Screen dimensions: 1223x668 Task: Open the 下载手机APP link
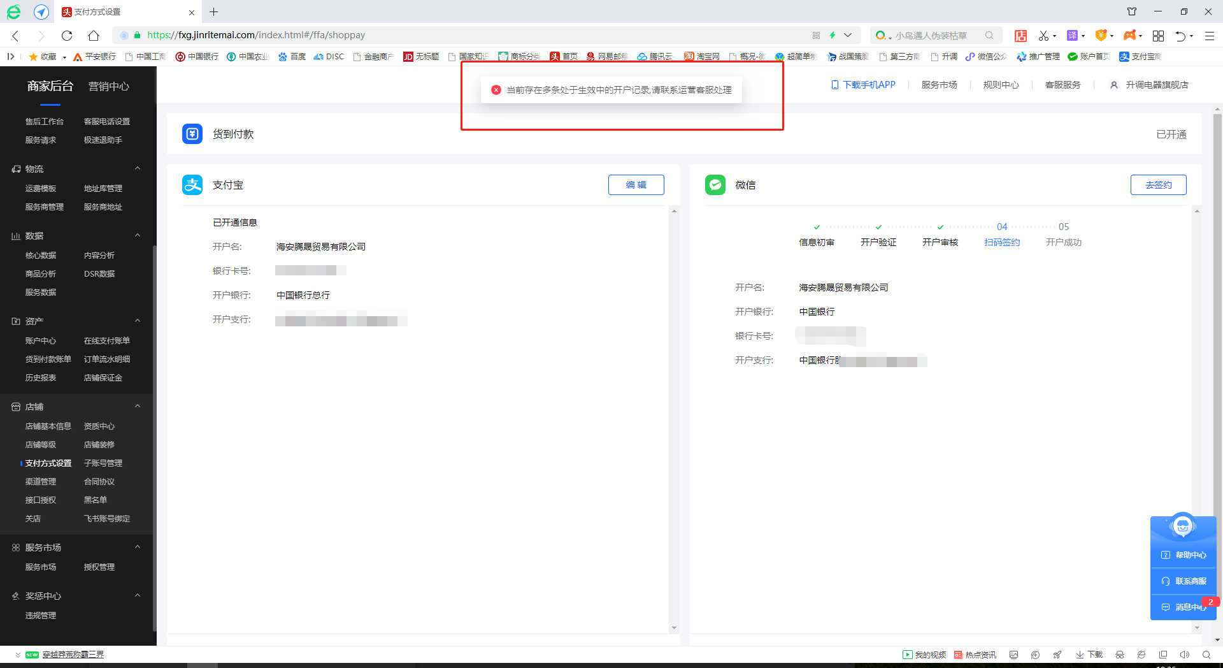click(864, 85)
